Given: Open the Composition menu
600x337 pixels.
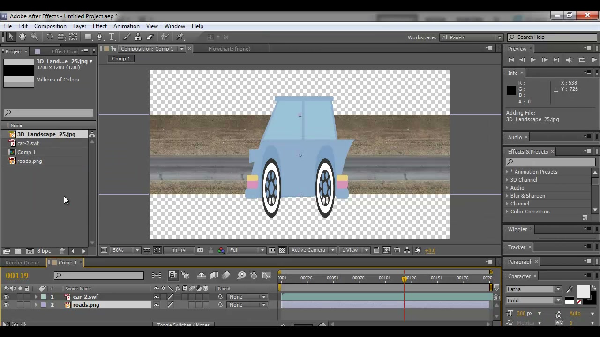Looking at the screenshot, I should point(50,26).
